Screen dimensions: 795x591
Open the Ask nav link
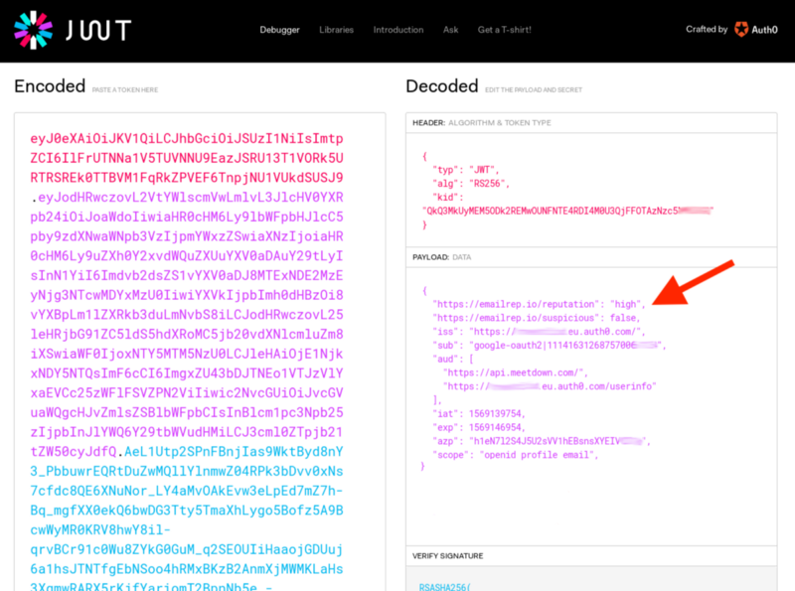tap(450, 30)
